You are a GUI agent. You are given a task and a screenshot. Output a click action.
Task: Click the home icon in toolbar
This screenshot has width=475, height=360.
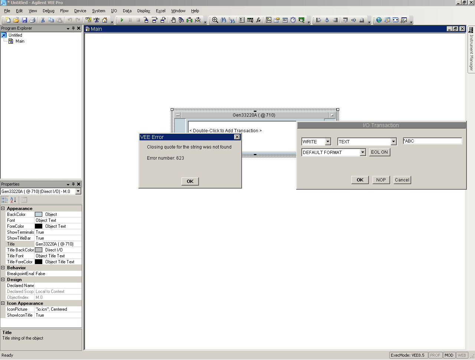pyautogui.click(x=105, y=20)
